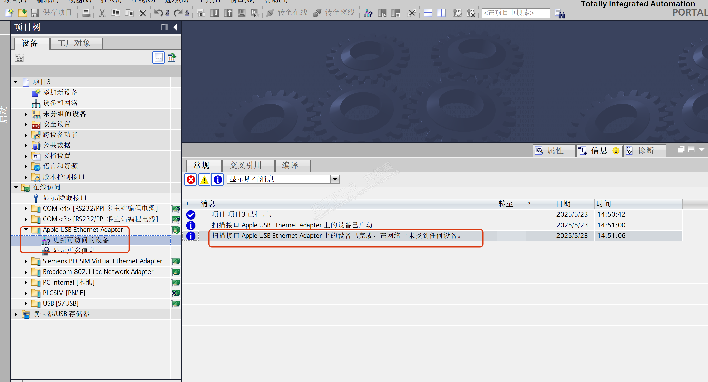Open the 显示所有消息 dropdown
Image resolution: width=708 pixels, height=382 pixels.
[334, 179]
